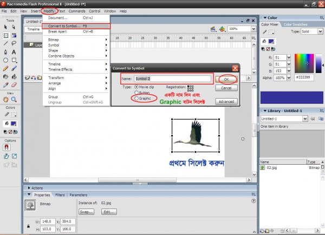
Task: Select the Movie clip radio button
Action: click(136, 87)
